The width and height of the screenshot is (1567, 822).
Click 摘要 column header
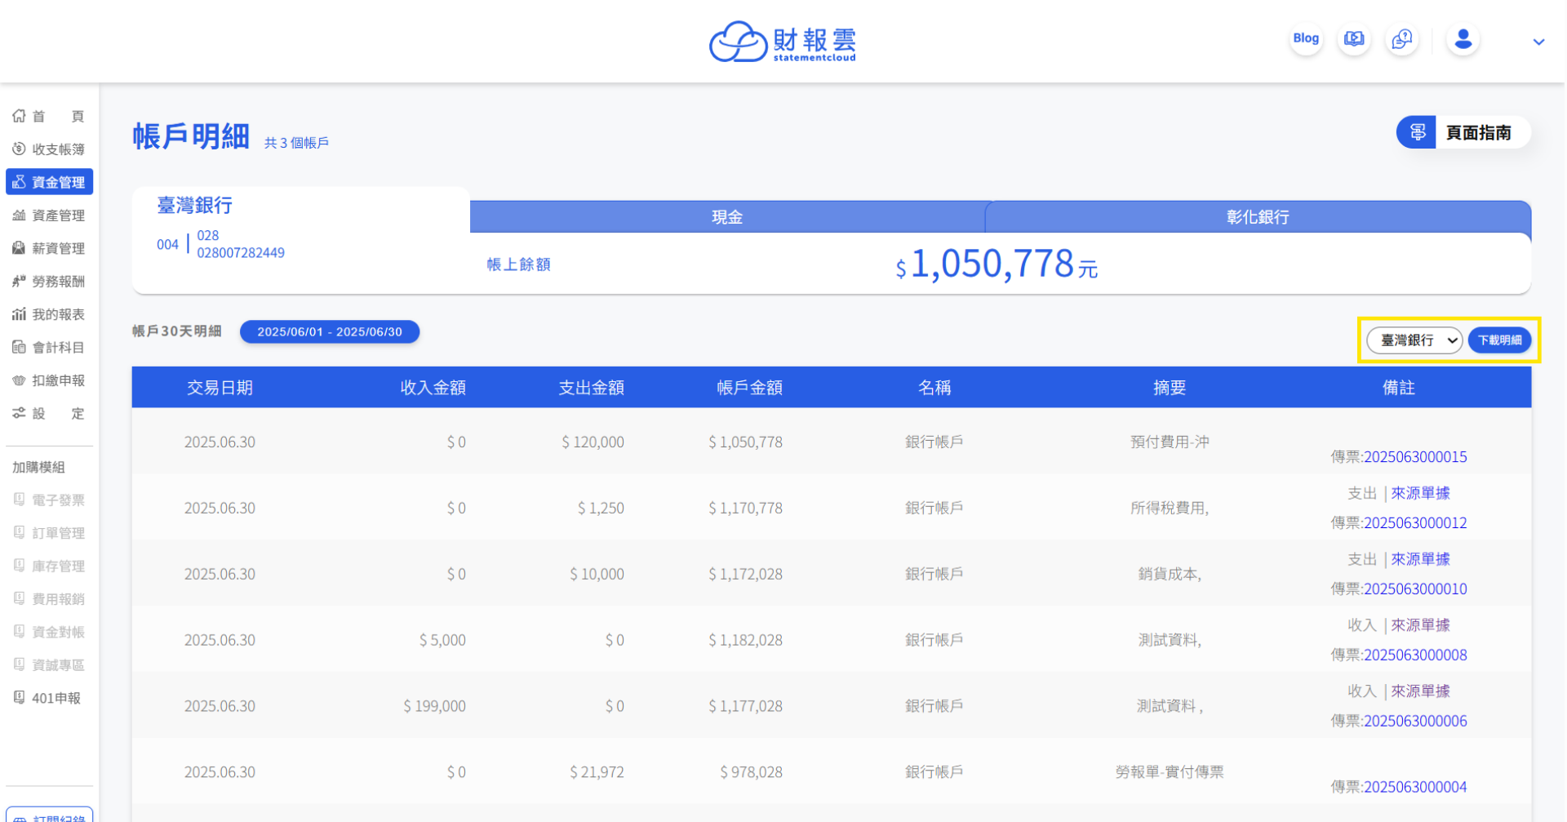(1170, 388)
